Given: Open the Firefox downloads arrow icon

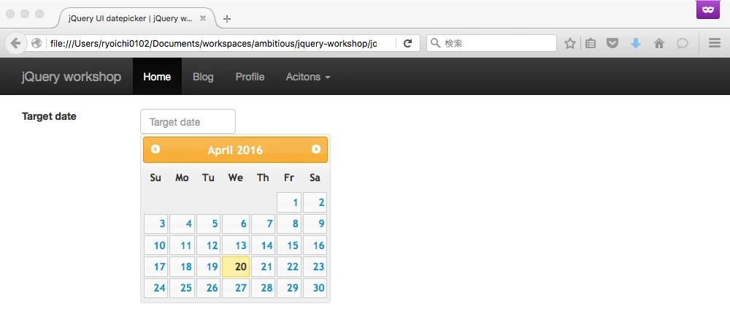Looking at the screenshot, I should [x=636, y=44].
